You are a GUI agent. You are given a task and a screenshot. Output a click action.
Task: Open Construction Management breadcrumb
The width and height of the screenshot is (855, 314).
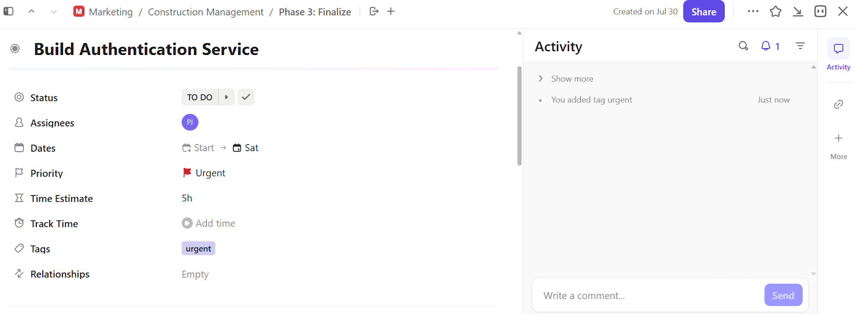206,12
